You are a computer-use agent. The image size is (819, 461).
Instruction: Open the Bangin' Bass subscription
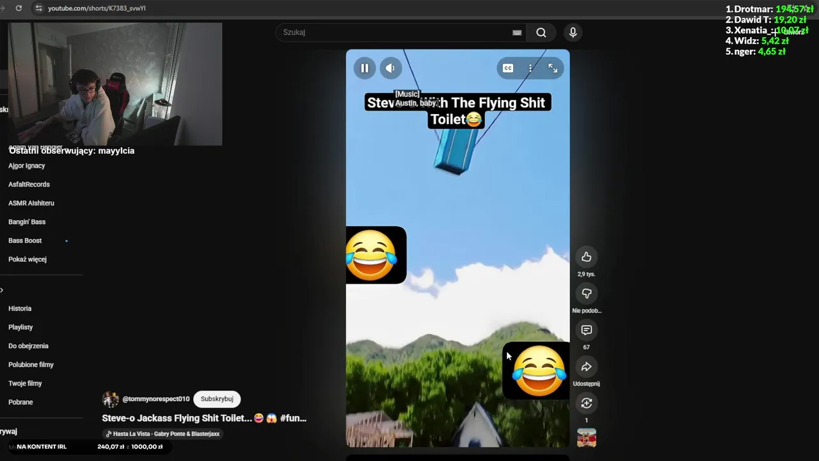pyautogui.click(x=27, y=222)
